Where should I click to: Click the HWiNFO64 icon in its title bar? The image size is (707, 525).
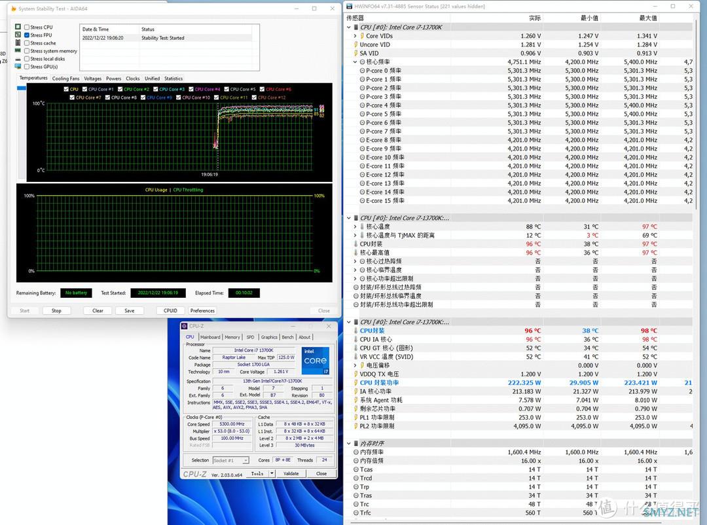point(349,7)
